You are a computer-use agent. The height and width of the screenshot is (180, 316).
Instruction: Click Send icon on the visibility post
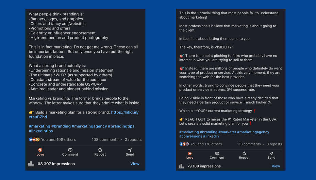pos(271,154)
